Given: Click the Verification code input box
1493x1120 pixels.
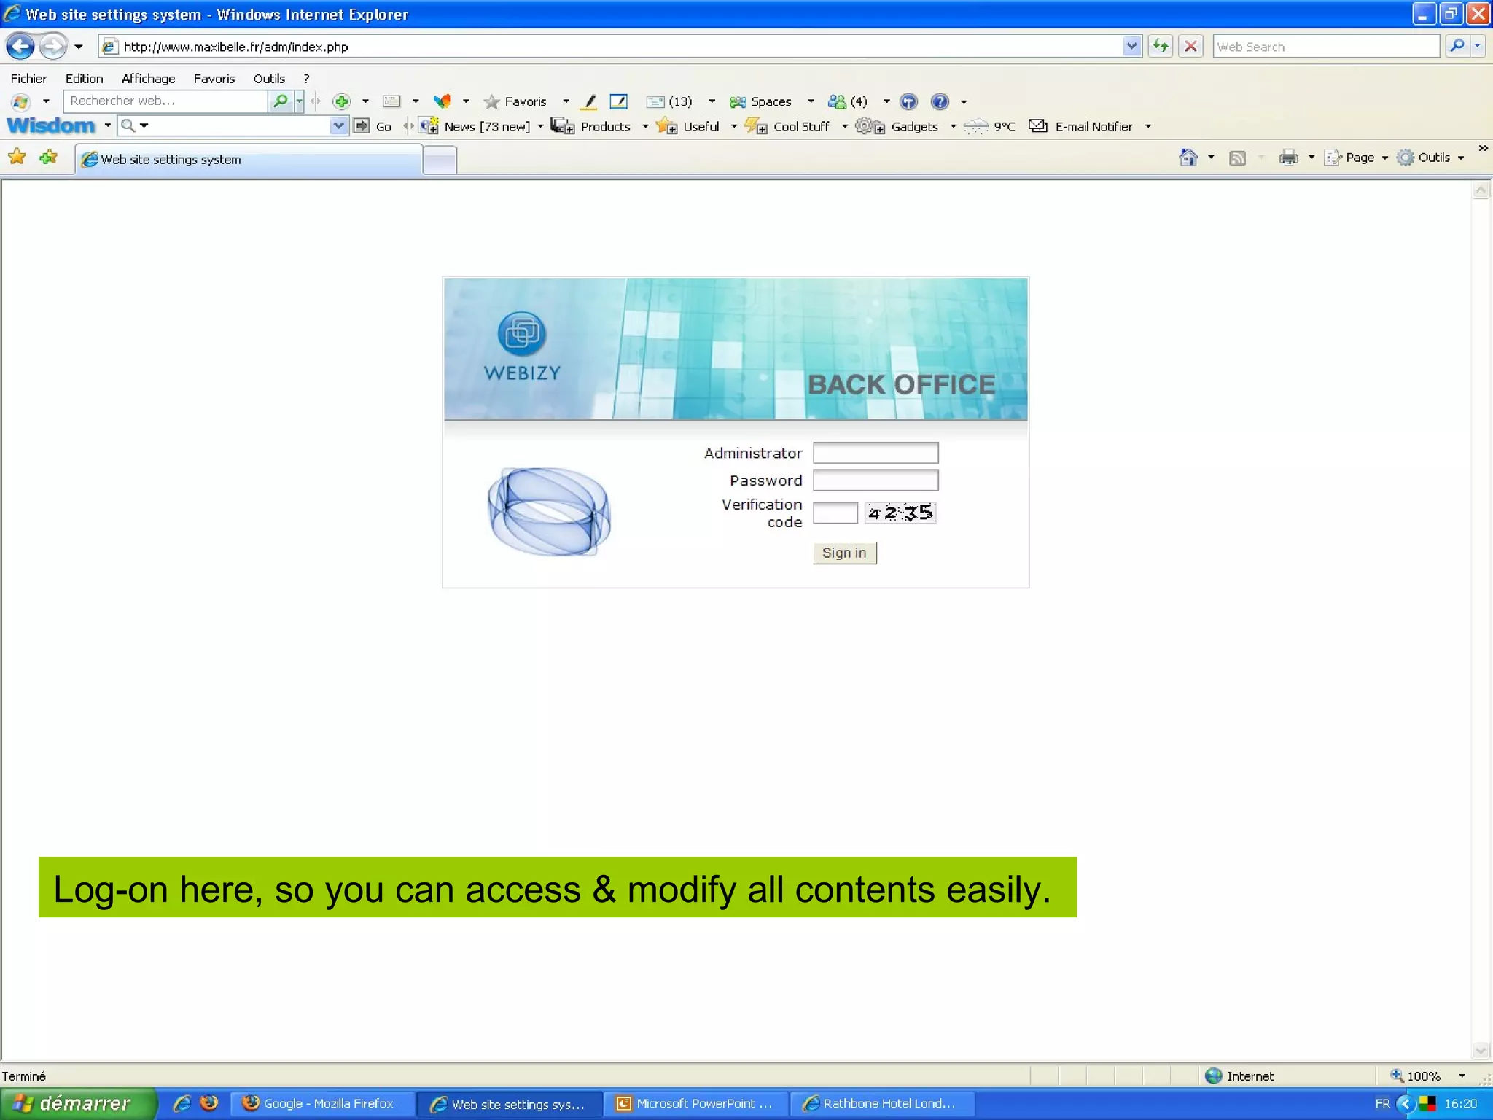Looking at the screenshot, I should click(x=835, y=513).
